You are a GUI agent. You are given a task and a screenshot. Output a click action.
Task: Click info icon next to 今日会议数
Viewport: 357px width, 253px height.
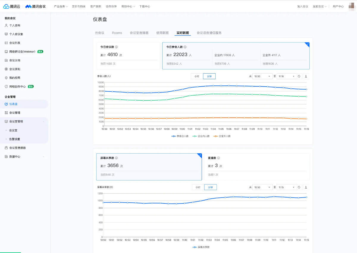[x=116, y=47]
